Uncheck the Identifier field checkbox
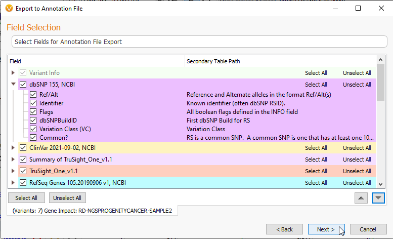Screen dimensions: 393x239 click(33, 103)
